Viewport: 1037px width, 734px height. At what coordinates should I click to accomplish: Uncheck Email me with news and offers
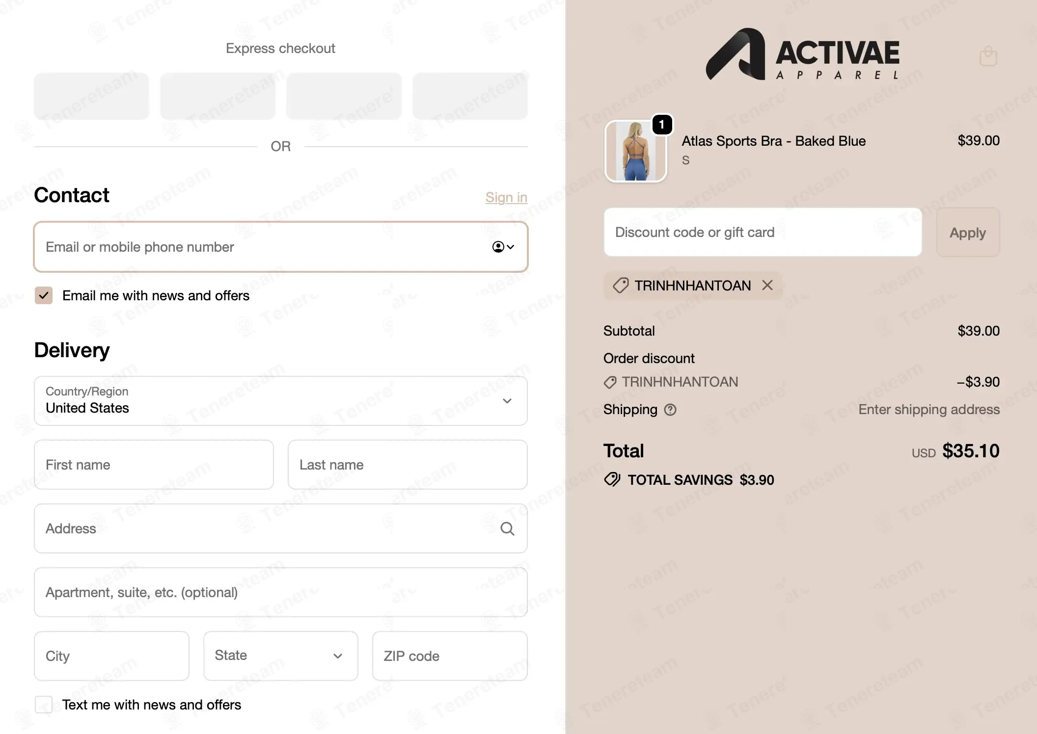click(x=44, y=295)
